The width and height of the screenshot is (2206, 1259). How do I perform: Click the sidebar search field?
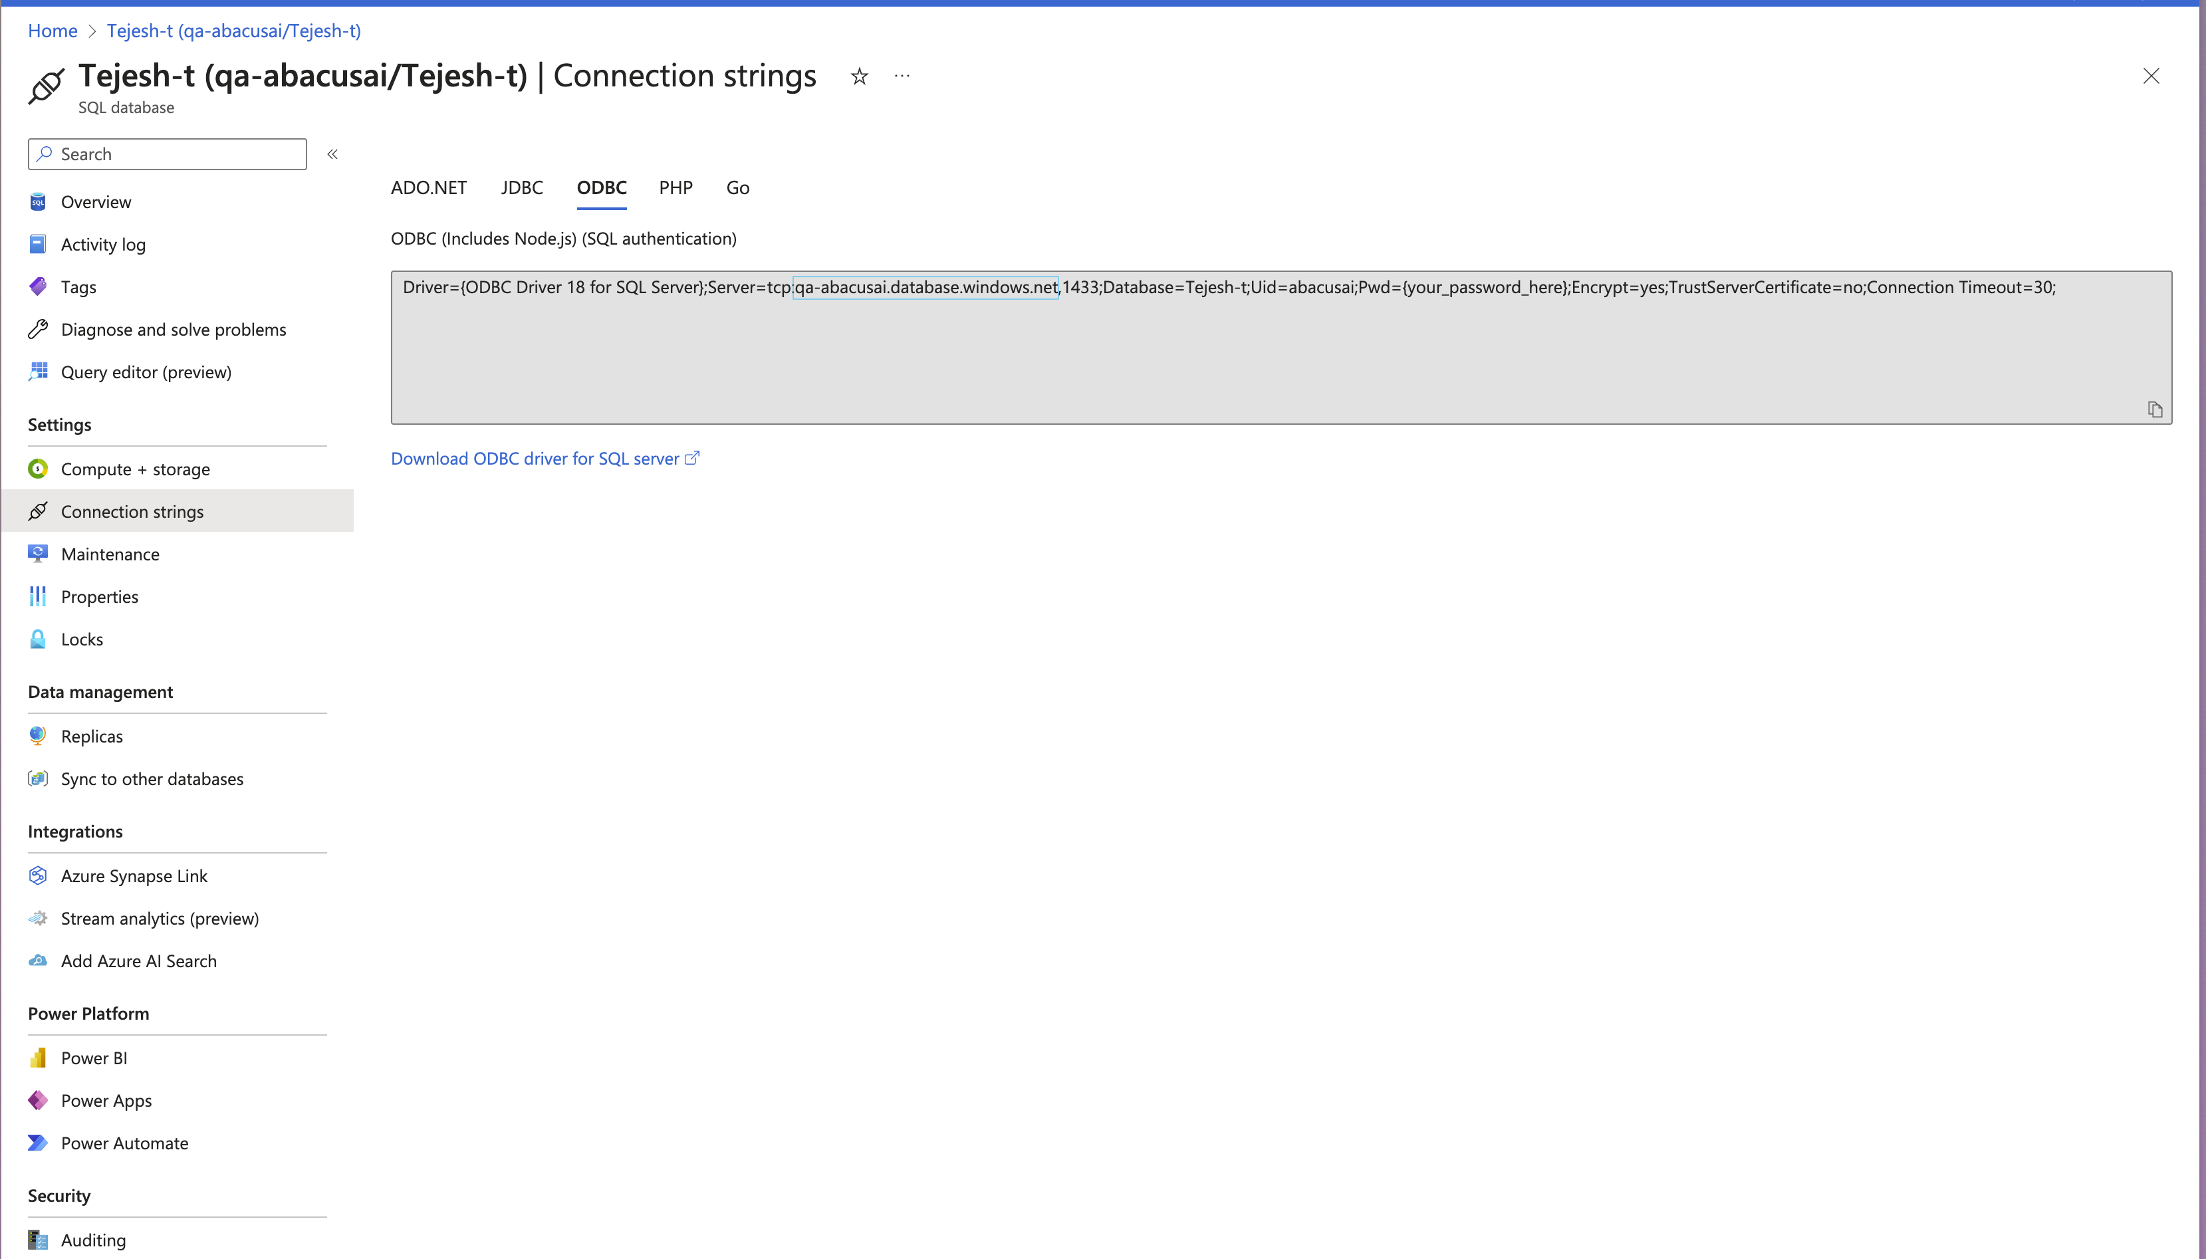(167, 153)
